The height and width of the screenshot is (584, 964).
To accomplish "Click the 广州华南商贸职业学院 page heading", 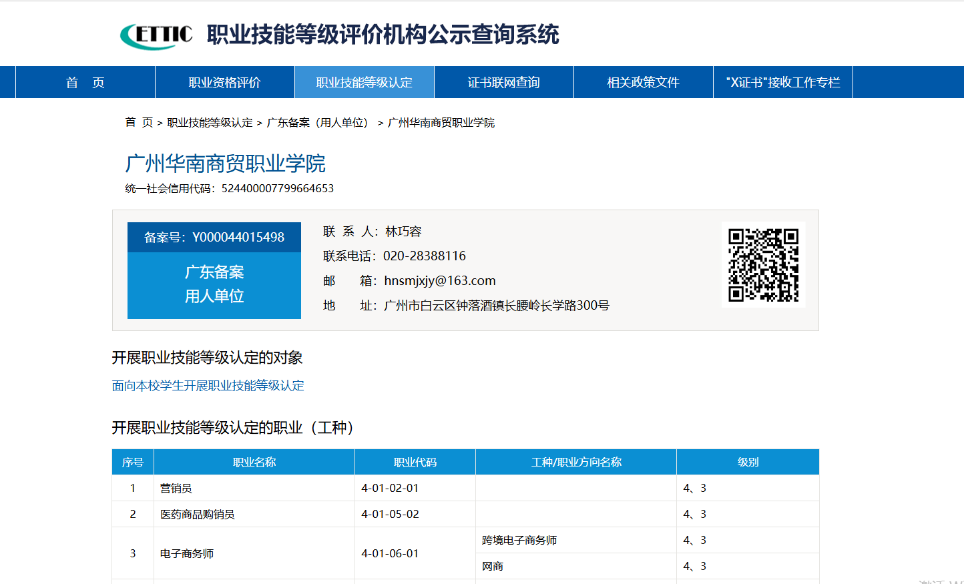I will tap(225, 164).
